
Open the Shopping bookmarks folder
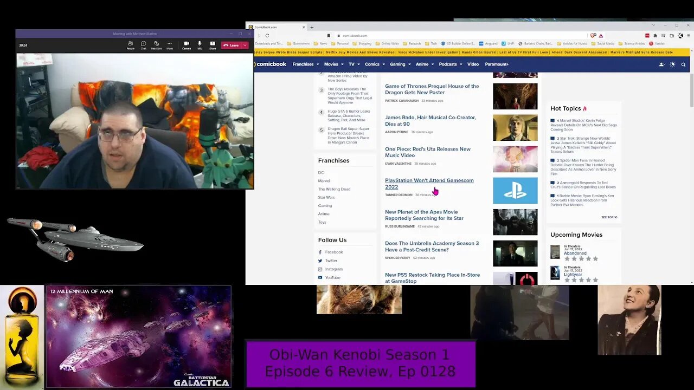pyautogui.click(x=362, y=43)
